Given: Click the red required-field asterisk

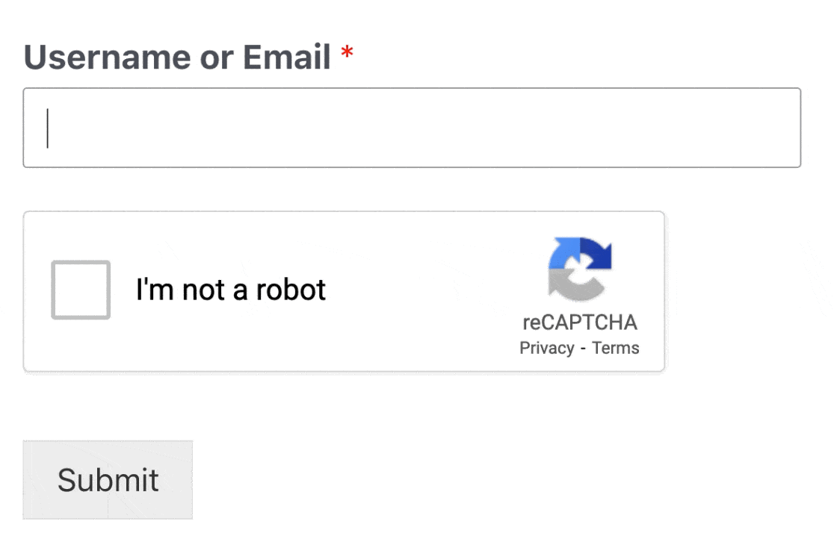Looking at the screenshot, I should pyautogui.click(x=347, y=54).
